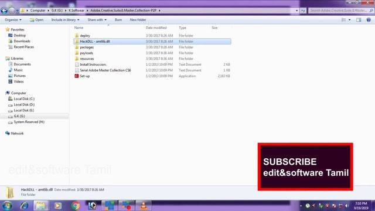Click the volume speaker tray icon
Image resolution: width=375 pixels, height=211 pixels.
[347, 206]
